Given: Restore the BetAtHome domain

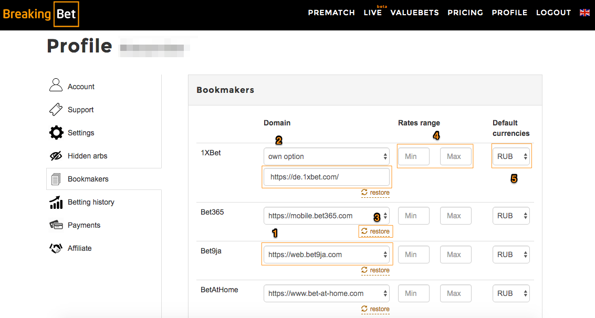Looking at the screenshot, I should coord(375,309).
